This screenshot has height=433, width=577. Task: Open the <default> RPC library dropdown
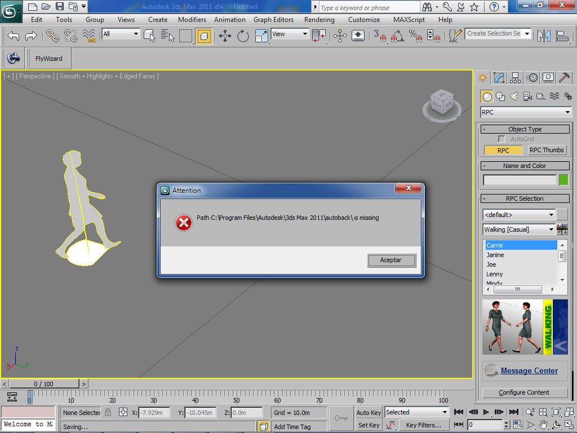[519, 215]
